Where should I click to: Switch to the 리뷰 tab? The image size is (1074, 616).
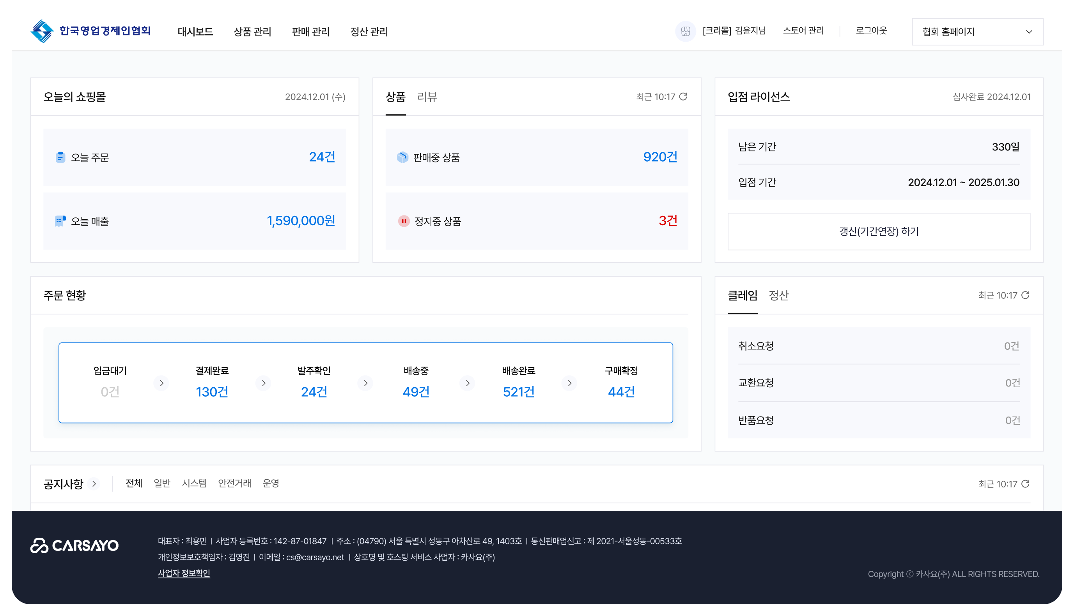[427, 97]
